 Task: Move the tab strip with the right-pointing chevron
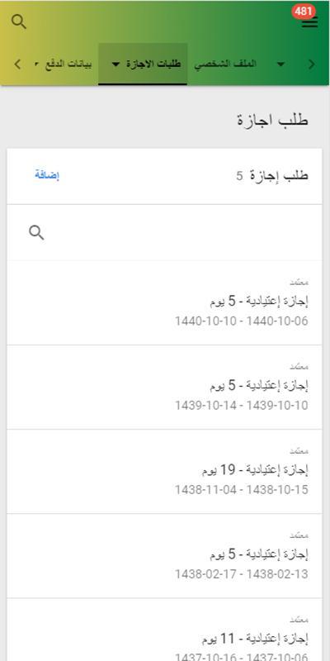coord(312,64)
